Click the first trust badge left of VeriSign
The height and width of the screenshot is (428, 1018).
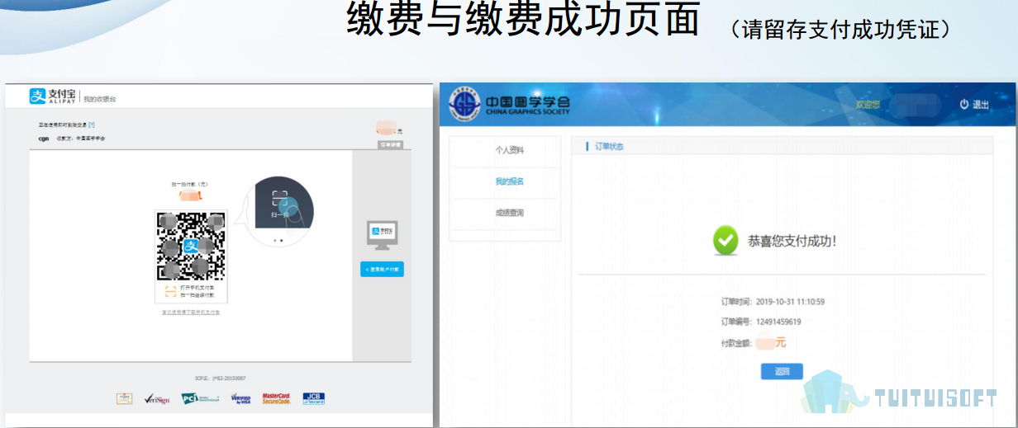124,398
